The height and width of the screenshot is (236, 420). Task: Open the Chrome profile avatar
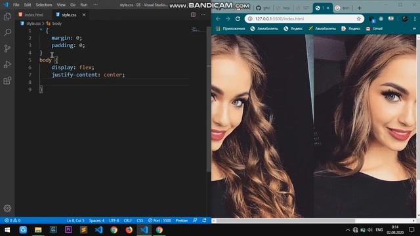pyautogui.click(x=404, y=19)
